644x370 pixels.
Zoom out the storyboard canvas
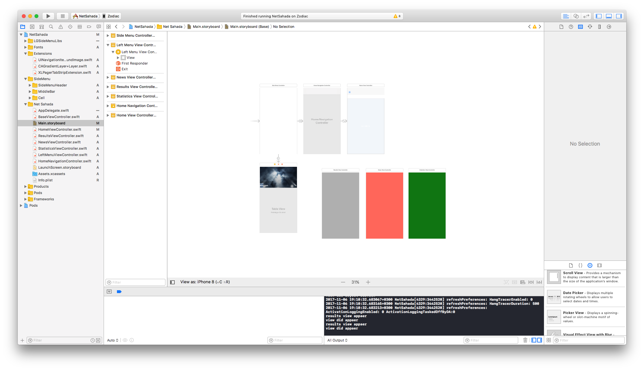(343, 282)
